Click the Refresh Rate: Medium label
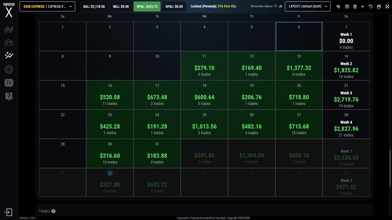Screen dimensions: 392x220 pos(262,7)
